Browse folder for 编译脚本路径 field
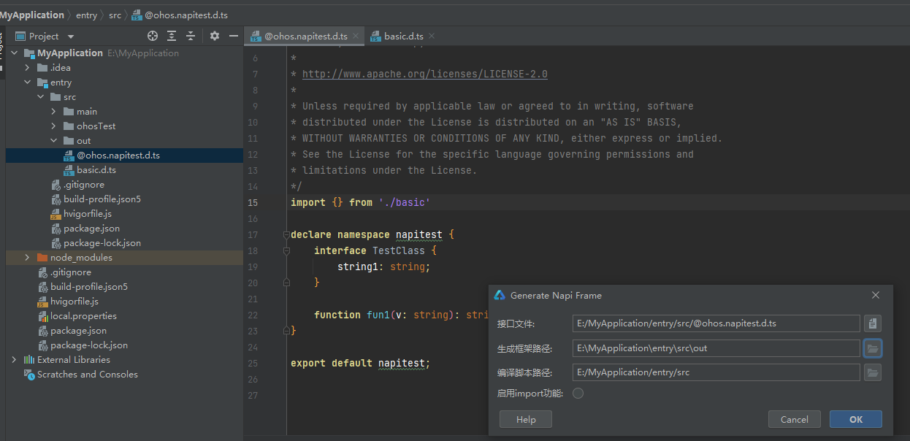The height and width of the screenshot is (441, 910). (872, 372)
